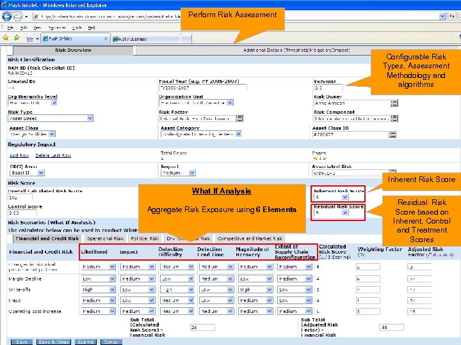
Task: Click the Delete Last Row link
Action: click(53, 155)
